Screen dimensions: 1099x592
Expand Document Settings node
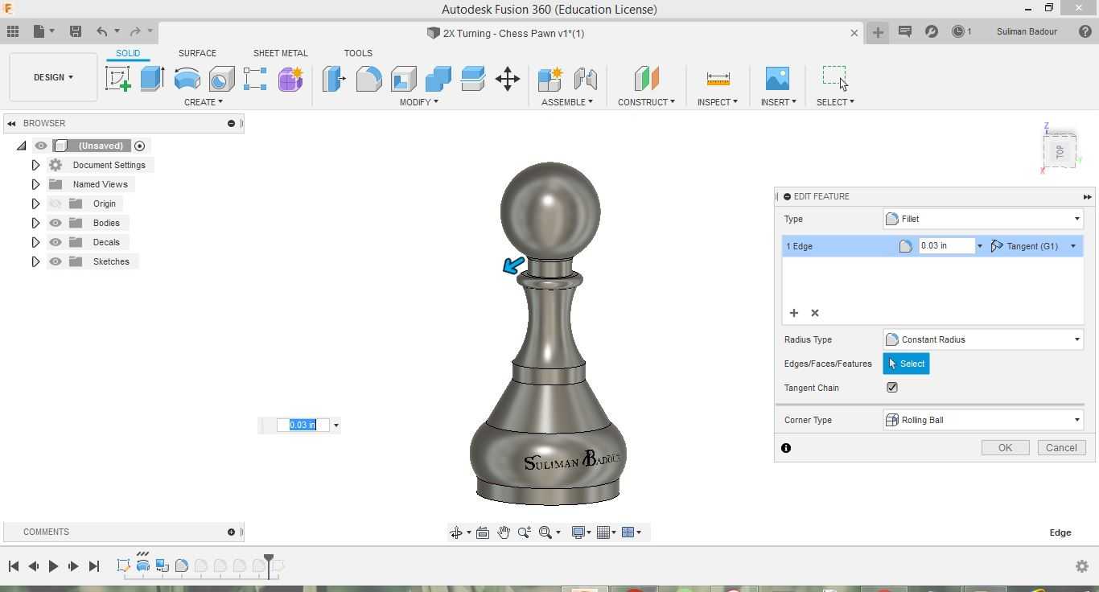pos(35,165)
